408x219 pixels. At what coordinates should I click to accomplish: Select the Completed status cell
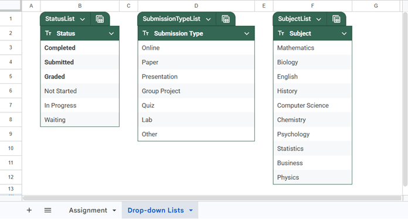80,48
